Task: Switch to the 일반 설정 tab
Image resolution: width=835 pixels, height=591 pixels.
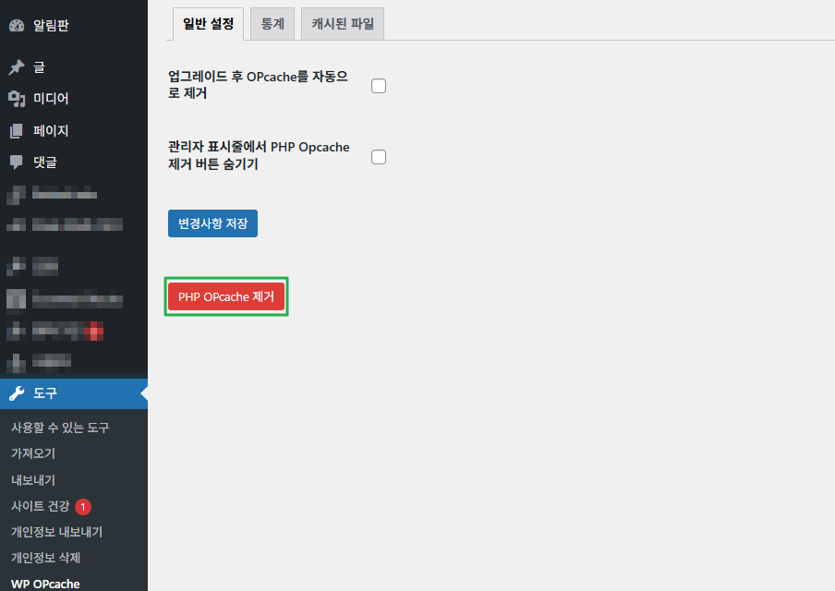Action: [x=208, y=24]
